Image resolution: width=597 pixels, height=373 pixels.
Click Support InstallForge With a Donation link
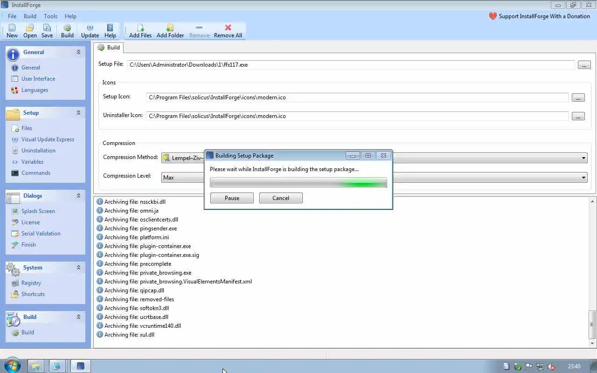(539, 16)
